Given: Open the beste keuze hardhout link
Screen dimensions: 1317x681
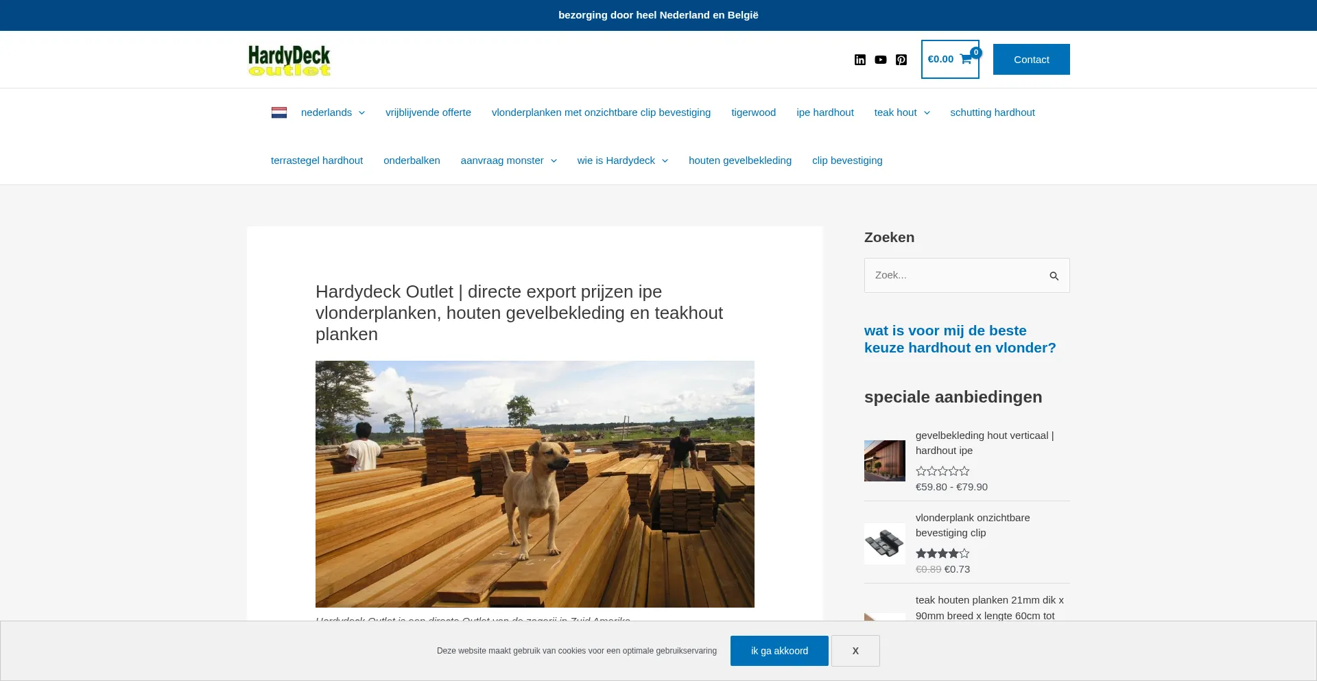Looking at the screenshot, I should [960, 339].
